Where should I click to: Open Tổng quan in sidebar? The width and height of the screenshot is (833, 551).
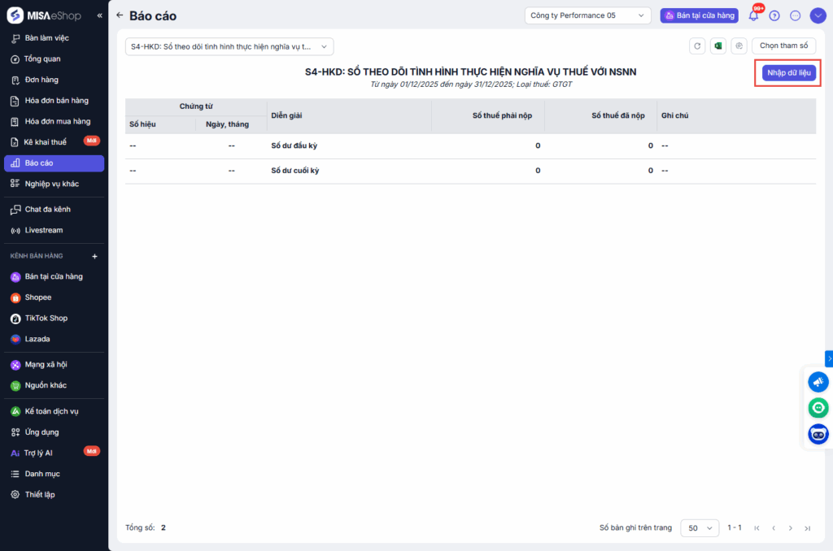[x=54, y=59]
